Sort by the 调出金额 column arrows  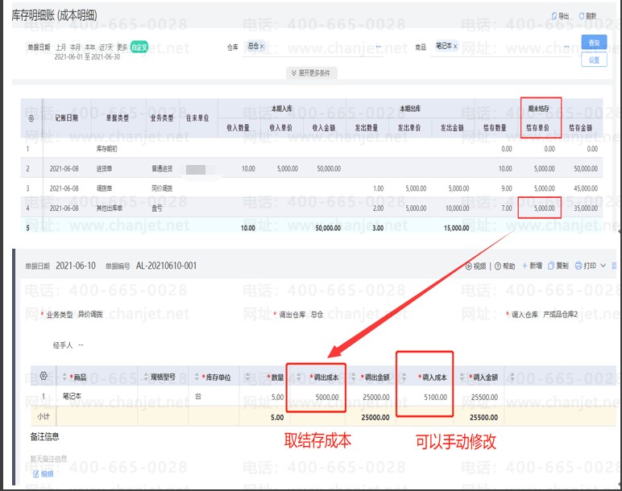[x=353, y=377]
